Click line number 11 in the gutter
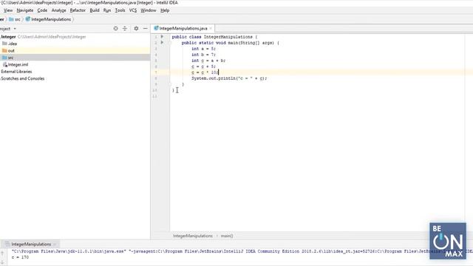The height and width of the screenshot is (266, 473). coord(154,96)
